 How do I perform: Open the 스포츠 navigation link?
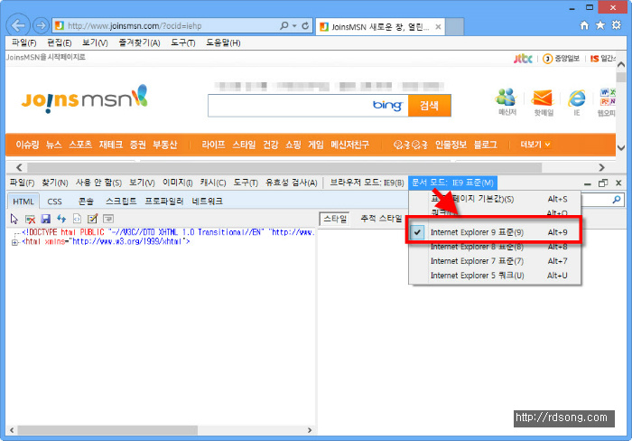(x=80, y=145)
